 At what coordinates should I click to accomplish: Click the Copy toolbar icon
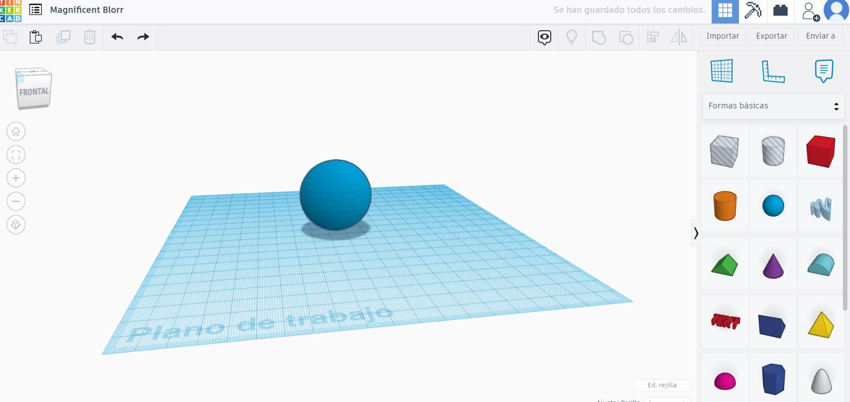[x=10, y=37]
